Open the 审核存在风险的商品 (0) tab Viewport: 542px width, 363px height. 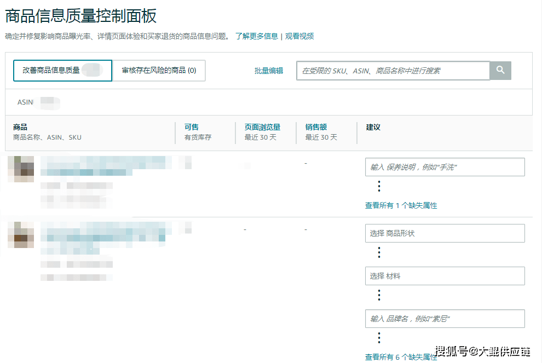(159, 71)
